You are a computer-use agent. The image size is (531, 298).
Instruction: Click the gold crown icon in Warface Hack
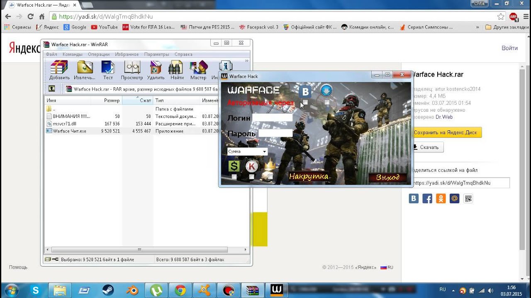[270, 166]
